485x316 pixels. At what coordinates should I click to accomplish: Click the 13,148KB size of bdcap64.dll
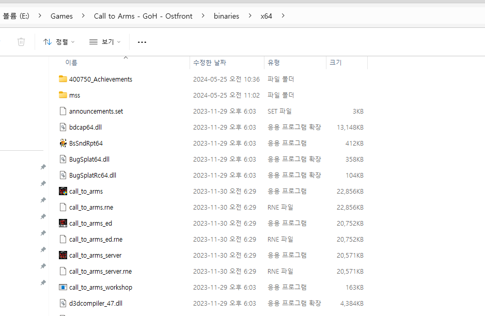coord(350,128)
